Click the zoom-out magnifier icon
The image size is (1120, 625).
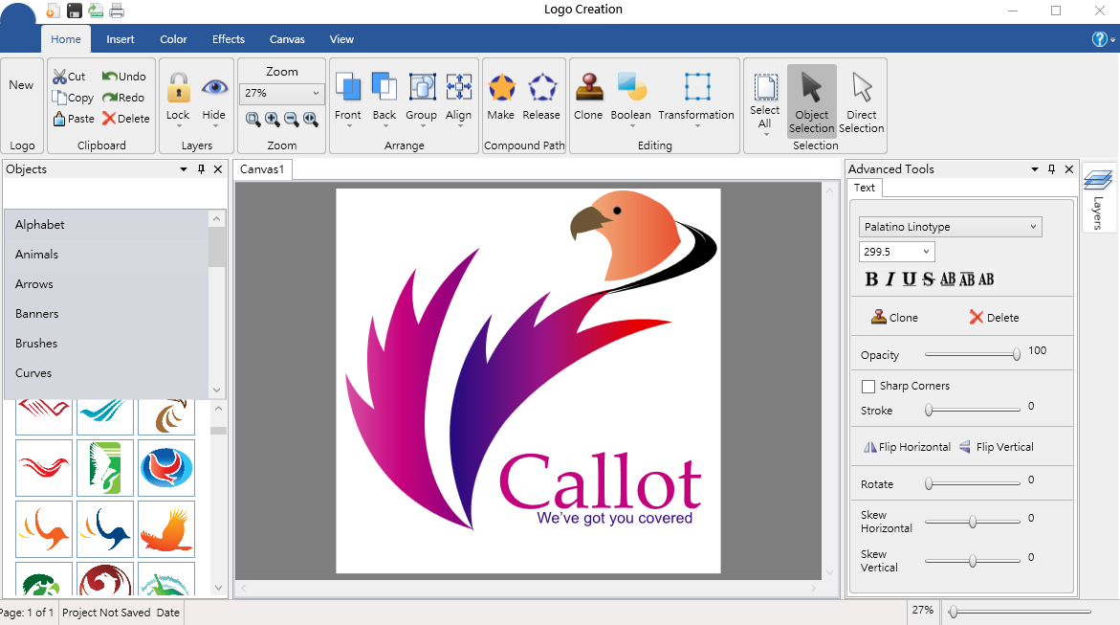(x=292, y=120)
